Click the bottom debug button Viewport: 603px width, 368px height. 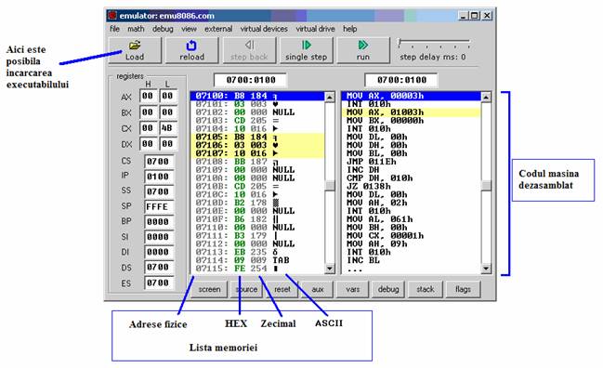[x=388, y=289]
